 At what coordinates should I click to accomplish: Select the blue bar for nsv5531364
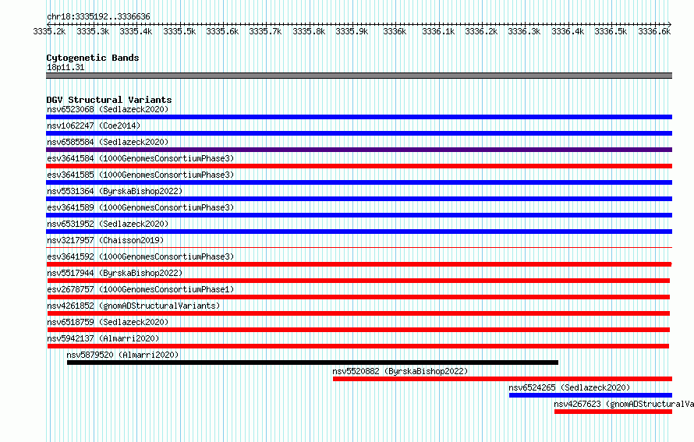pos(359,199)
